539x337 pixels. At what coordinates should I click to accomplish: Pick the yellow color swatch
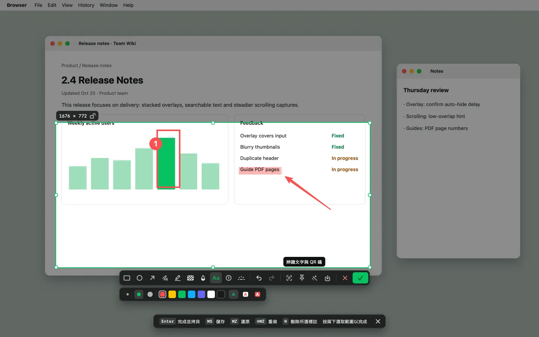tap(172, 295)
